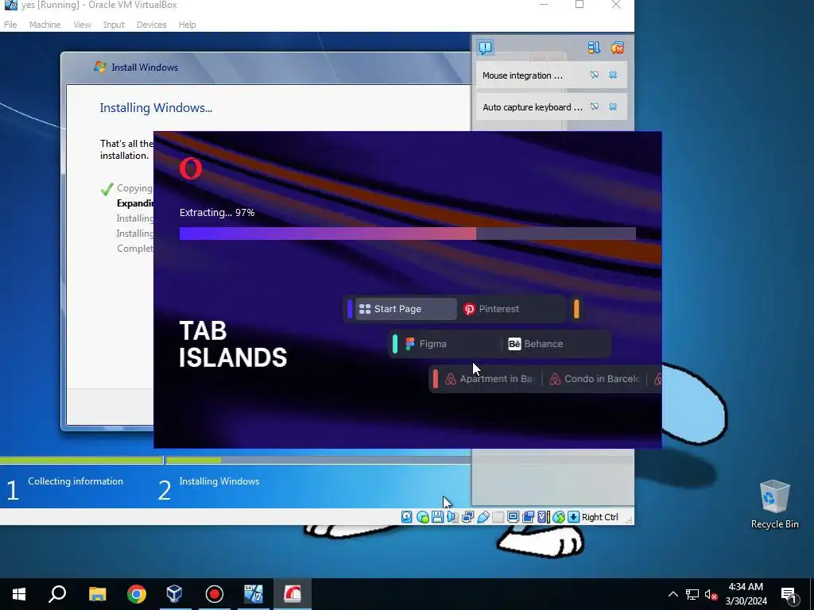
Task: Select the Pinterest tab in Opera promo
Action: tap(511, 309)
